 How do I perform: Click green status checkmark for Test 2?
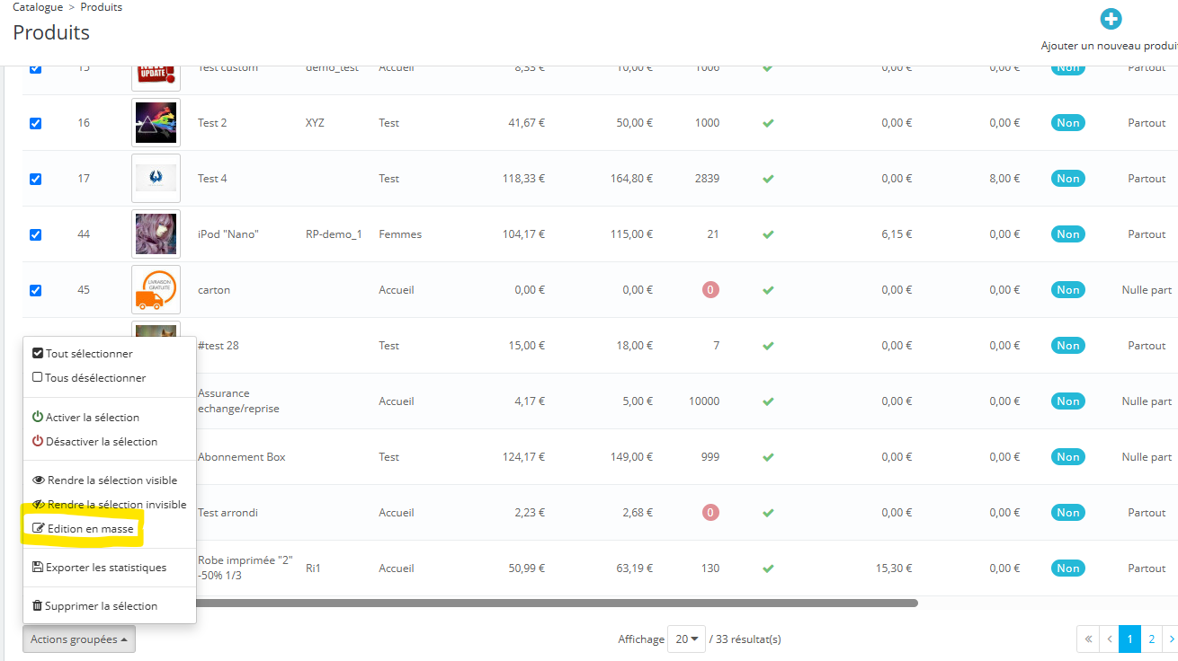(x=768, y=123)
